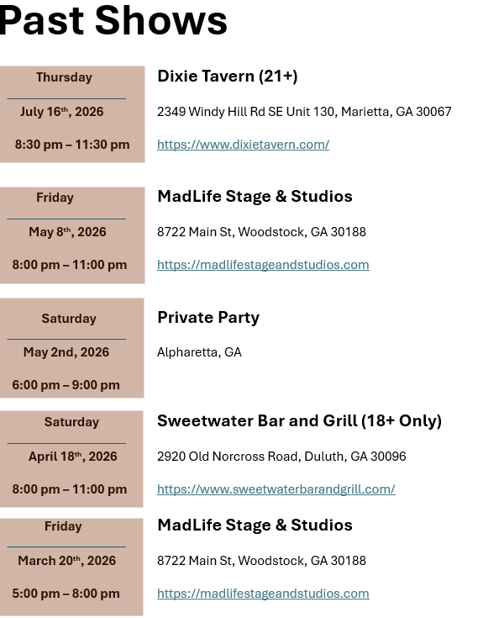Image resolution: width=478 pixels, height=618 pixels.
Task: Click the Old Norcross Road Duluth address
Action: 281,457
